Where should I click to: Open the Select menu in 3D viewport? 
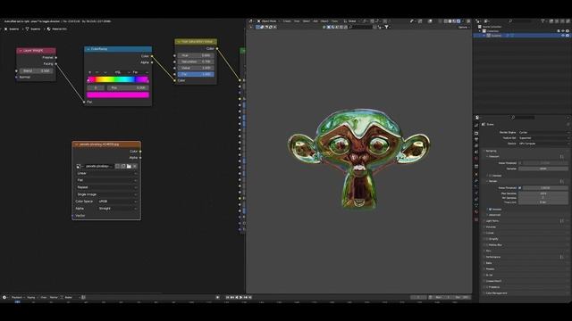click(x=306, y=21)
